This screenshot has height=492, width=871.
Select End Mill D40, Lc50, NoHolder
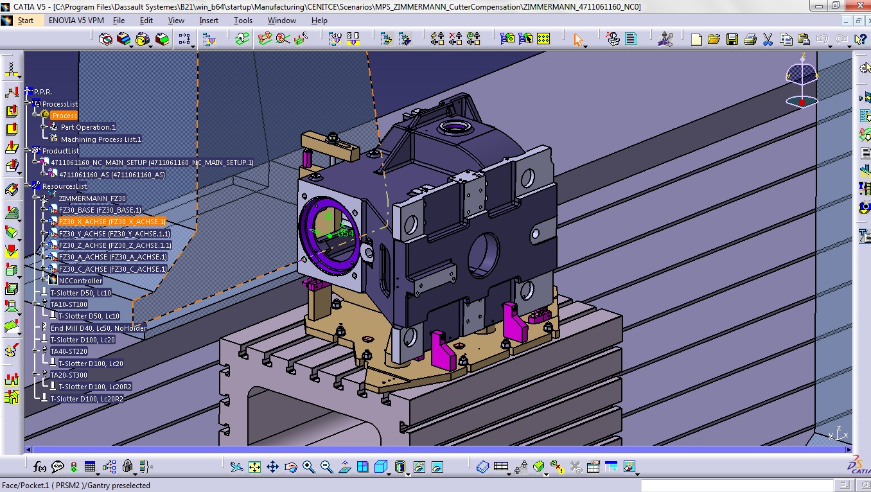click(98, 328)
